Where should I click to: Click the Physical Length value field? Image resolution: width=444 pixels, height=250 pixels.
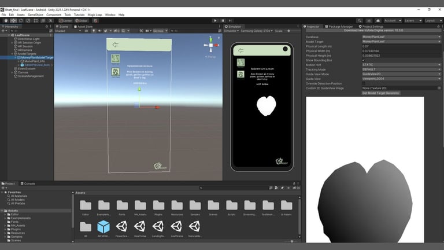pos(402,46)
